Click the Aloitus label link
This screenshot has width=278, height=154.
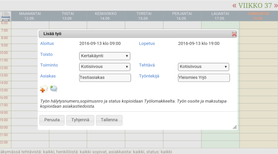tap(47, 43)
